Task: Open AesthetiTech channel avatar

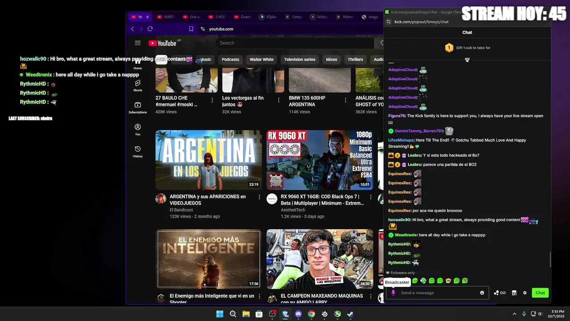Action: (x=272, y=199)
